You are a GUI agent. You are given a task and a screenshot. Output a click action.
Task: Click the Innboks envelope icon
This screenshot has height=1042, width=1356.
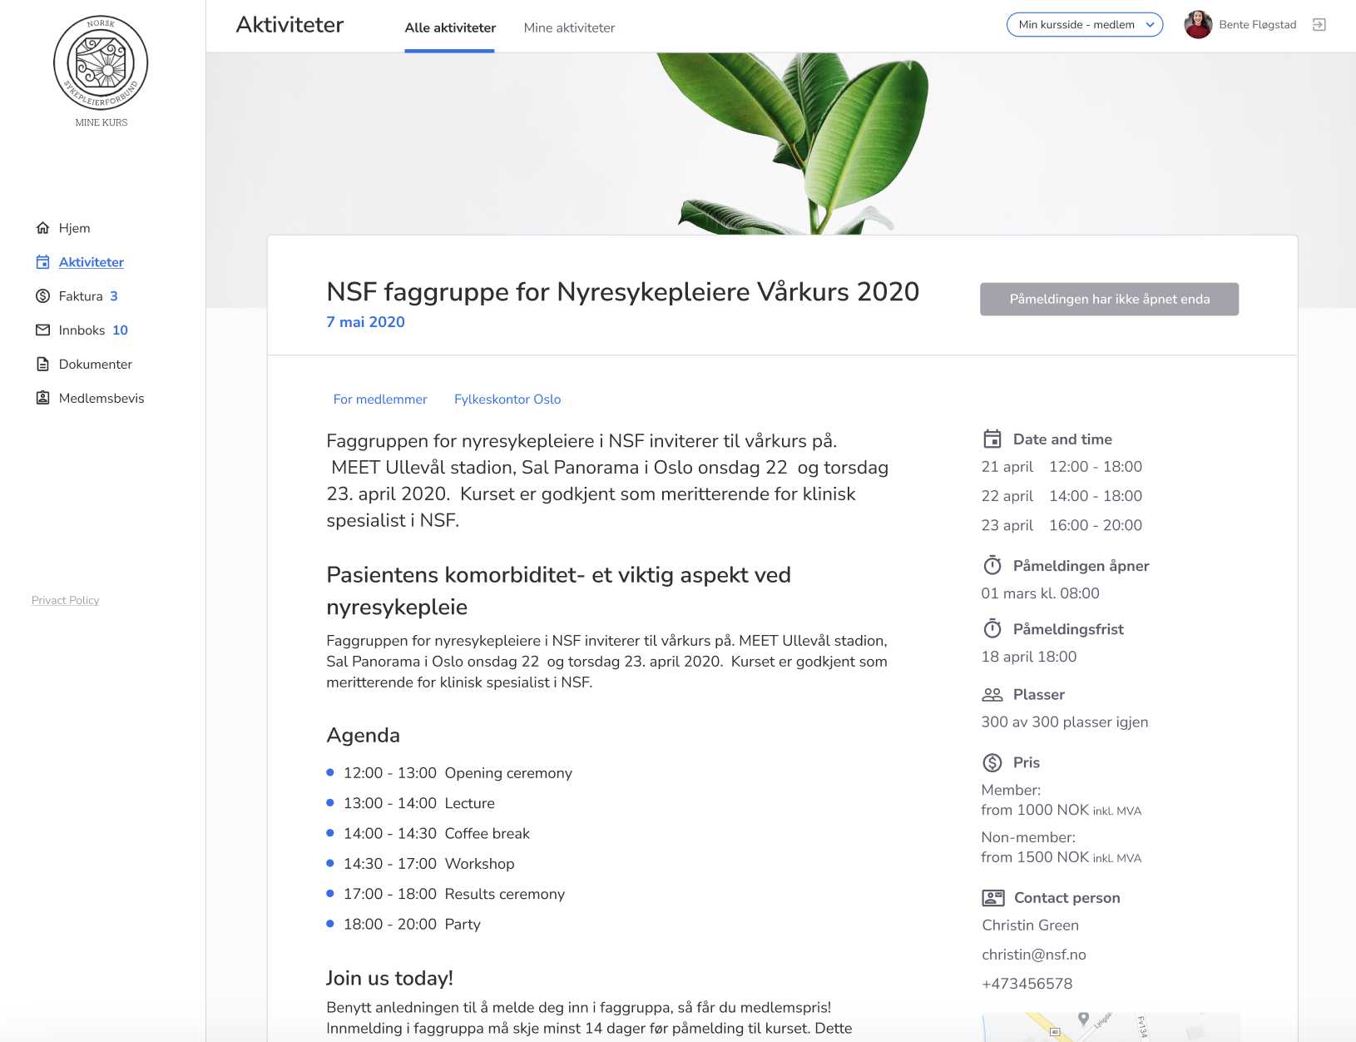pos(43,330)
